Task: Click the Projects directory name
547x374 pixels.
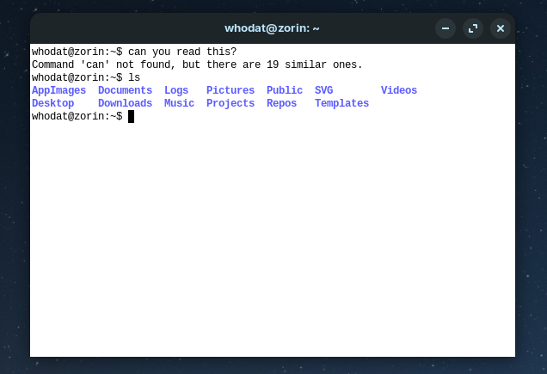Action: tap(230, 103)
